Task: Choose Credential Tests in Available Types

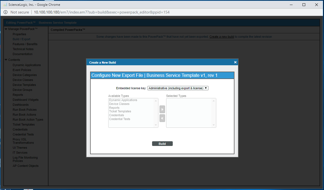Action: click(x=120, y=119)
